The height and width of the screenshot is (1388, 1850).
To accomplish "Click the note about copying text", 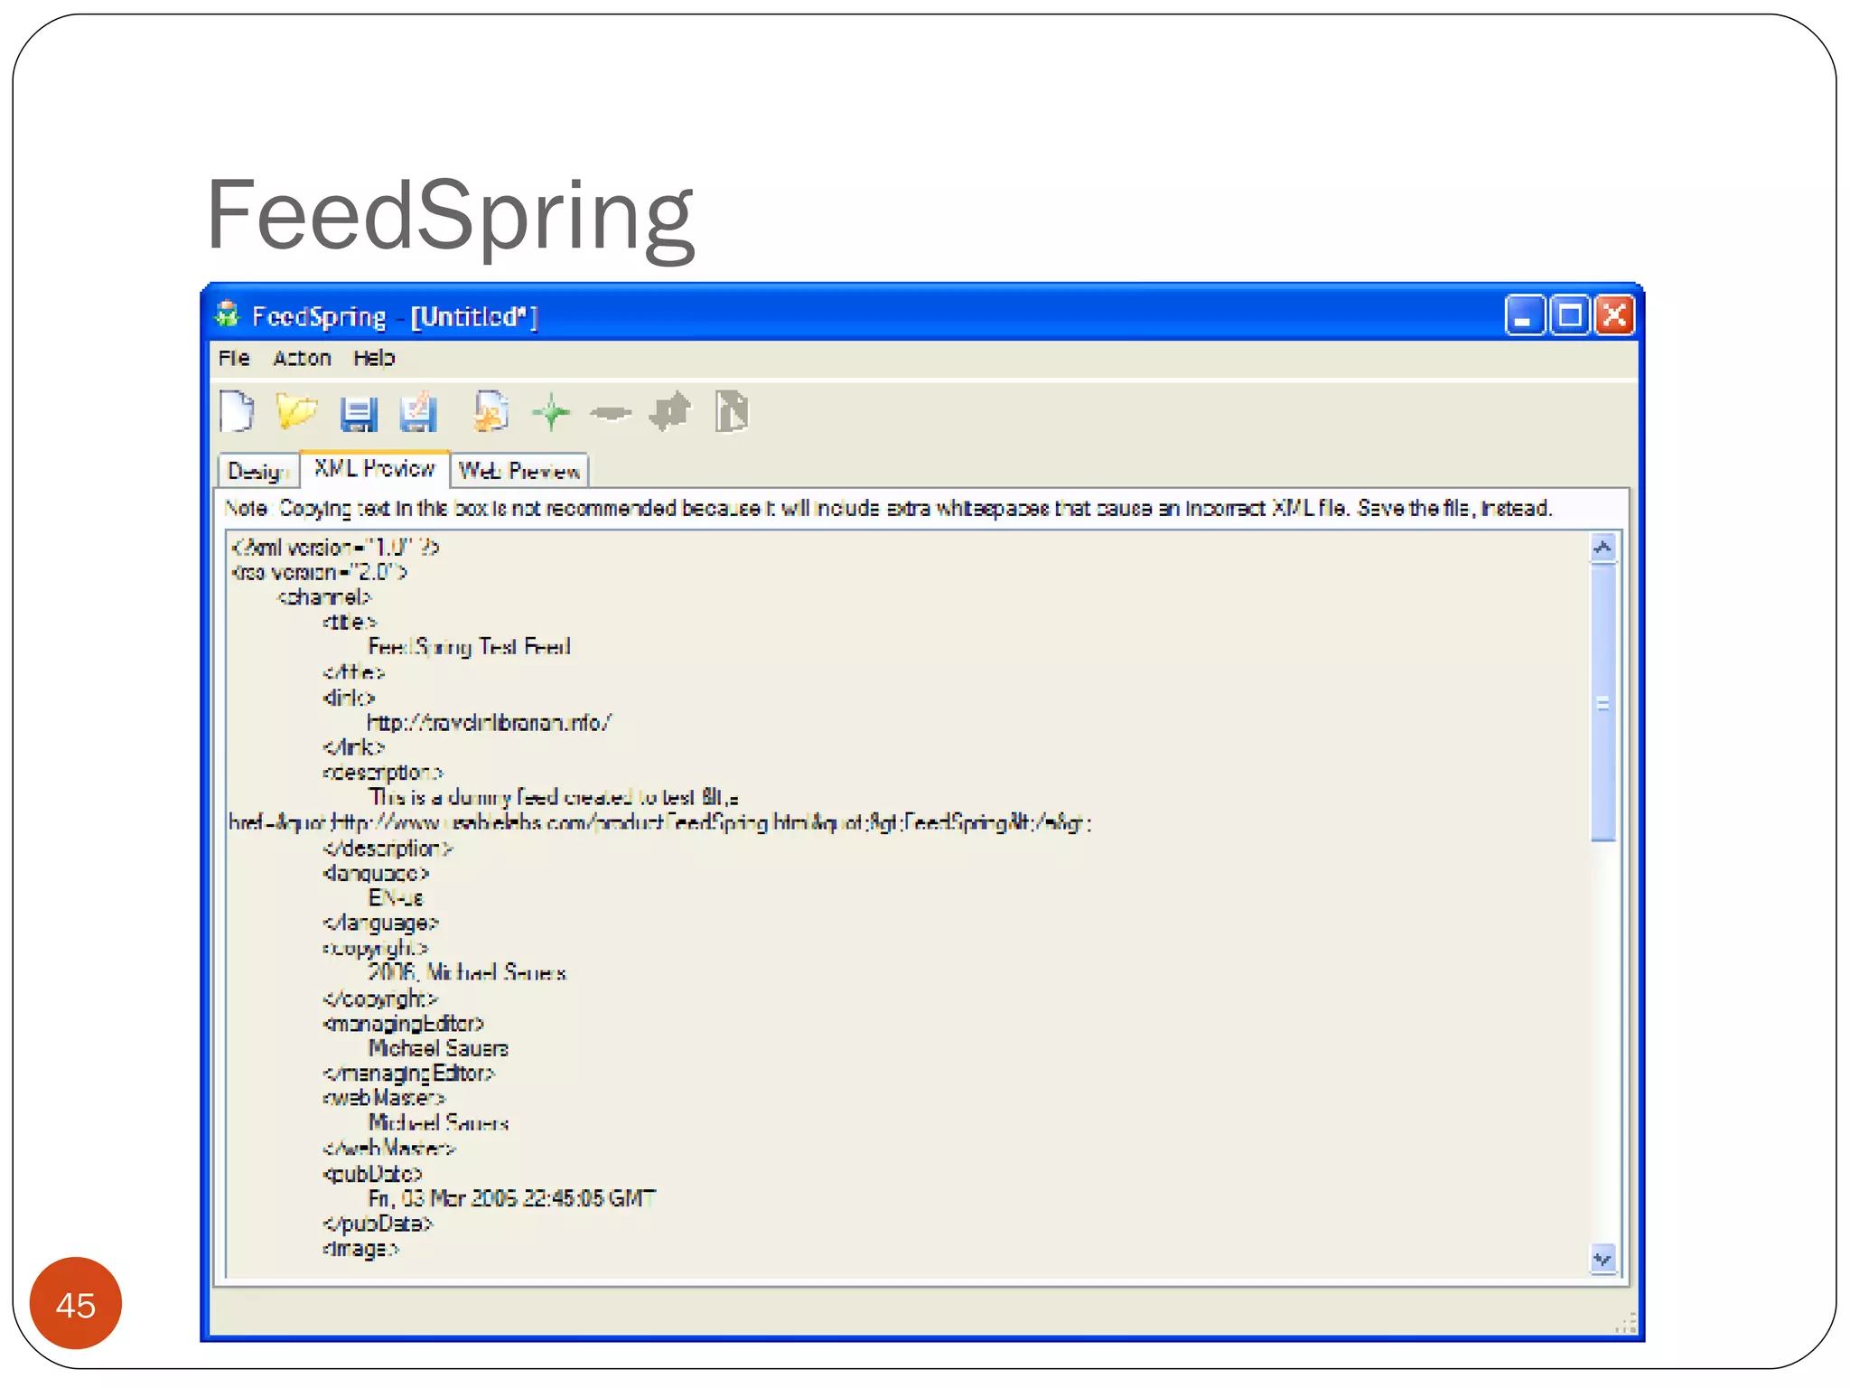I will click(888, 509).
